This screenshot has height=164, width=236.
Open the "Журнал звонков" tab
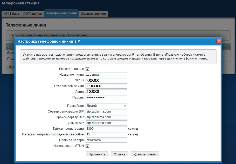coord(93,14)
